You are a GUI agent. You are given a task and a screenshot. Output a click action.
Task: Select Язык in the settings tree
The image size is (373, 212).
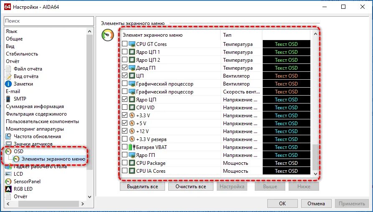[x=12, y=31]
